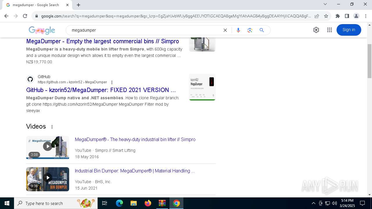Open MegaDumper heavy-duty bin lifter video link
The height and width of the screenshot is (209, 372).
135,140
